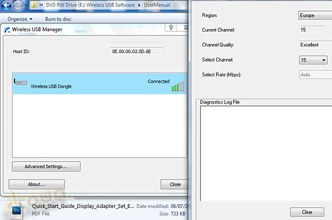Click the Explorer forward arrow button
Viewport: 332px width, 220px height.
click(18, 5)
